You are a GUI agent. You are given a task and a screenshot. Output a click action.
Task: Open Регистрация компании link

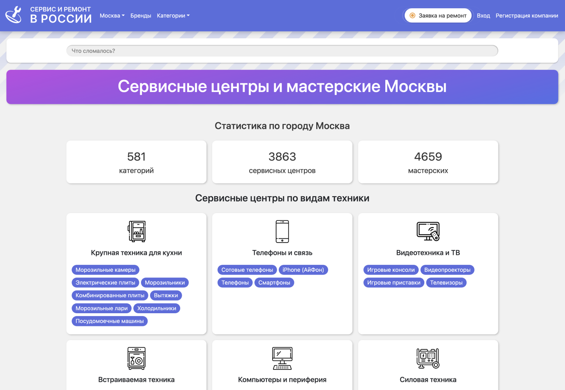tap(527, 16)
